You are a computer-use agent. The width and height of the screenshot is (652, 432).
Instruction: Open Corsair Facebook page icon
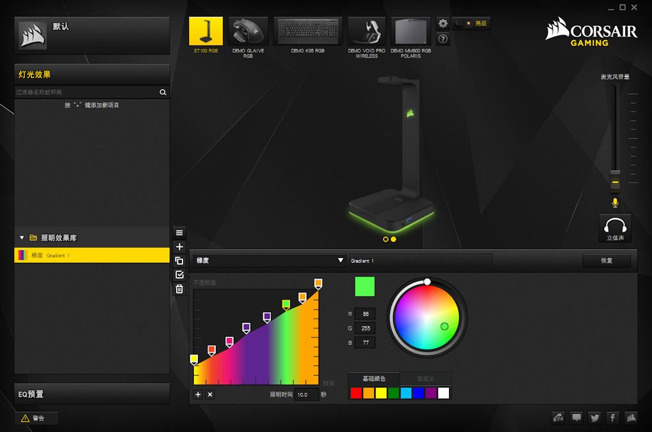click(613, 417)
